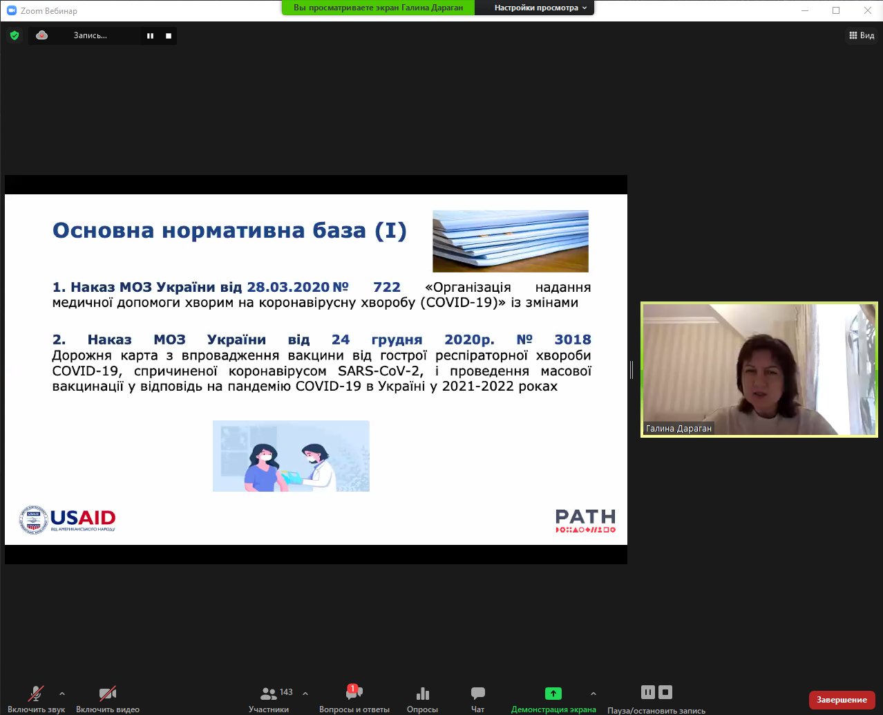Pause recording from bottom toolbar

tap(647, 692)
